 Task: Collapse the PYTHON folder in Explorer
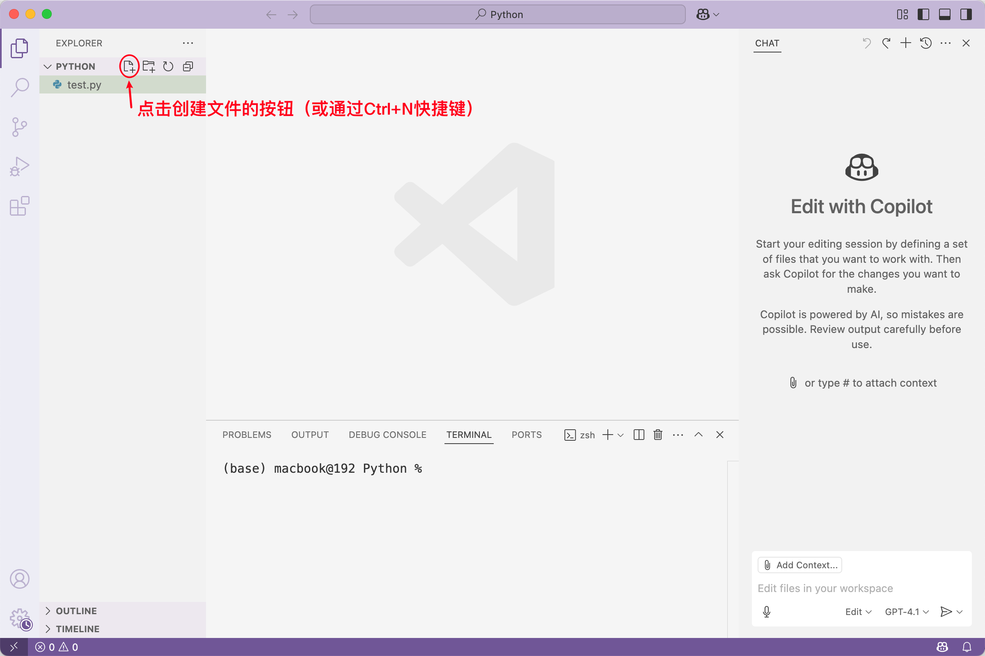click(x=47, y=66)
